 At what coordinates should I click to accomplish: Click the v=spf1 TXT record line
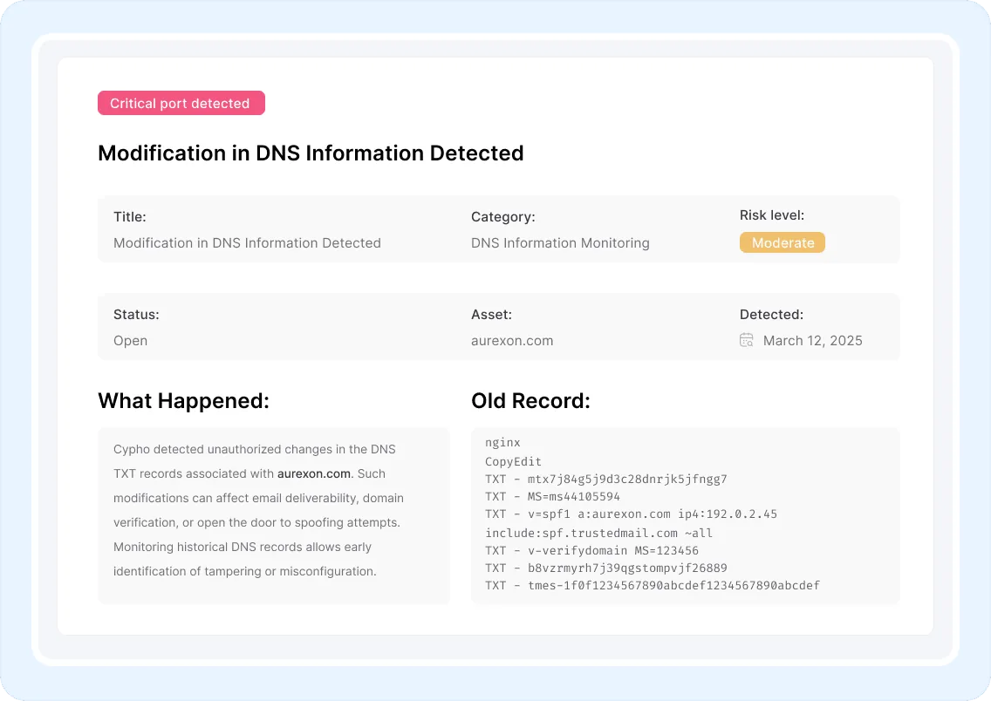(x=631, y=514)
